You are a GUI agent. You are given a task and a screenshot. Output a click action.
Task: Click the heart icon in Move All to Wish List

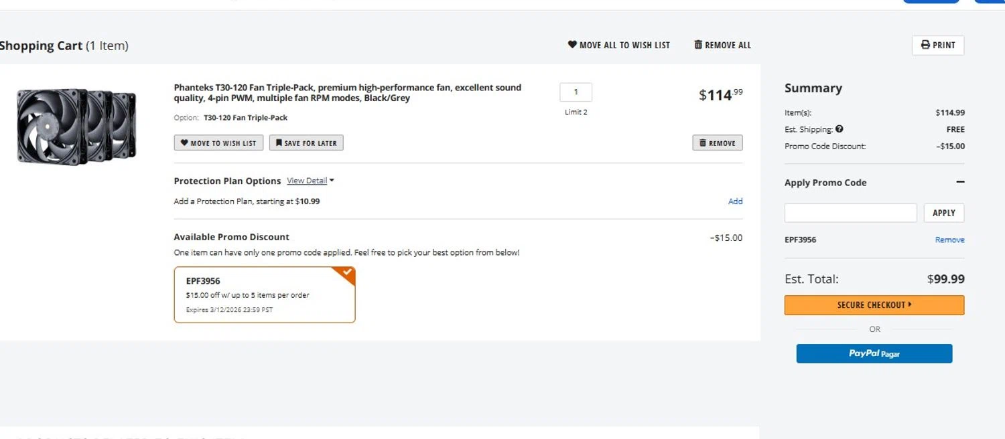click(572, 45)
